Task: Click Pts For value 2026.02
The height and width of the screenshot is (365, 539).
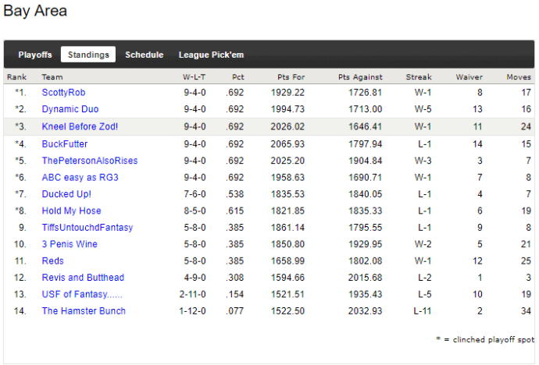Action: tap(287, 126)
